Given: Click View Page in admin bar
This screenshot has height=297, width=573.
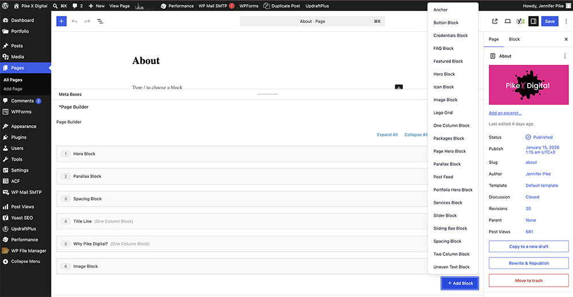Looking at the screenshot, I should tap(120, 6).
